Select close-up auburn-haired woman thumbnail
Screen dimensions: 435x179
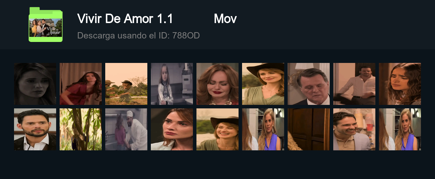point(172,129)
